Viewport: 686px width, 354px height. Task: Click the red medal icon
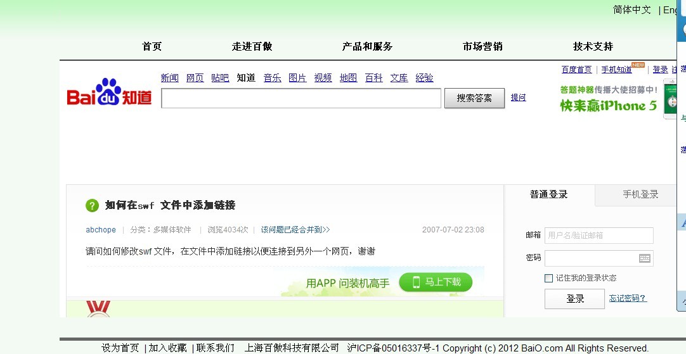98,308
